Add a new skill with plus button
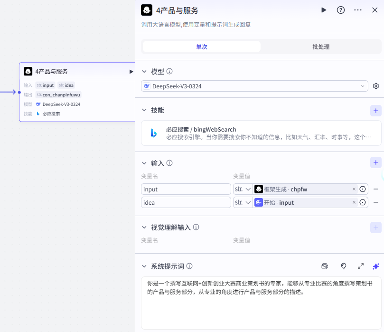Viewport: 384px width, 332px height. 375,111
